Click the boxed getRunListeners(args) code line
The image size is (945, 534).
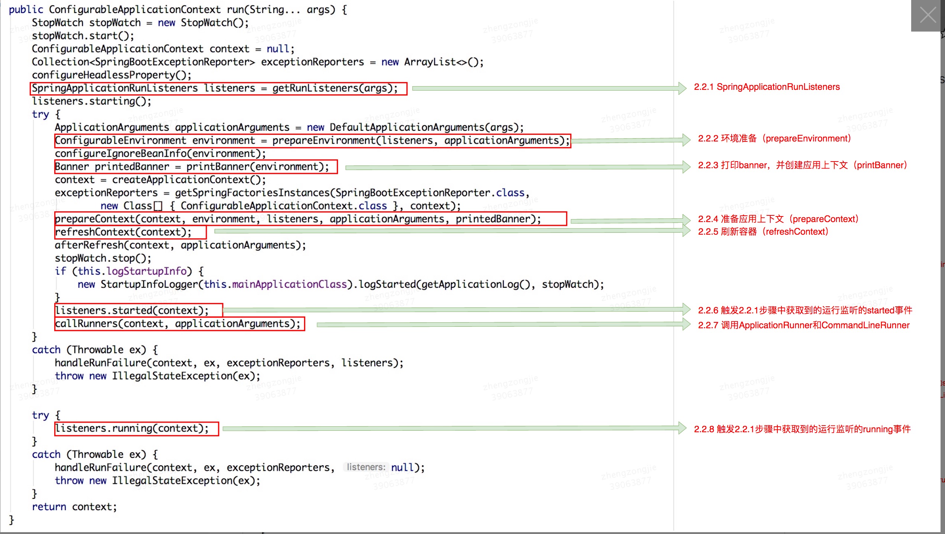click(x=218, y=88)
